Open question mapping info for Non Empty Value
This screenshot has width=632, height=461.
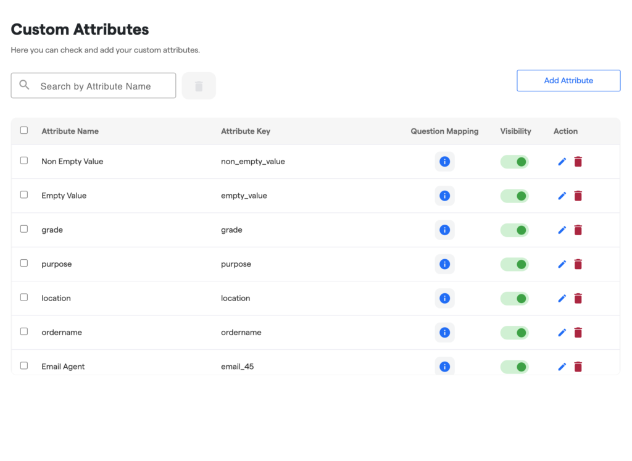[x=444, y=162]
